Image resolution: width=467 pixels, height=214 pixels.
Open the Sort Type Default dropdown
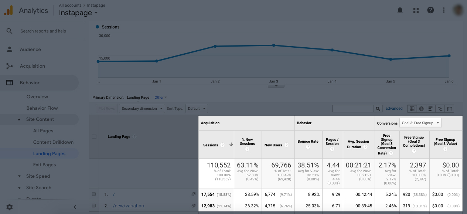click(196, 108)
